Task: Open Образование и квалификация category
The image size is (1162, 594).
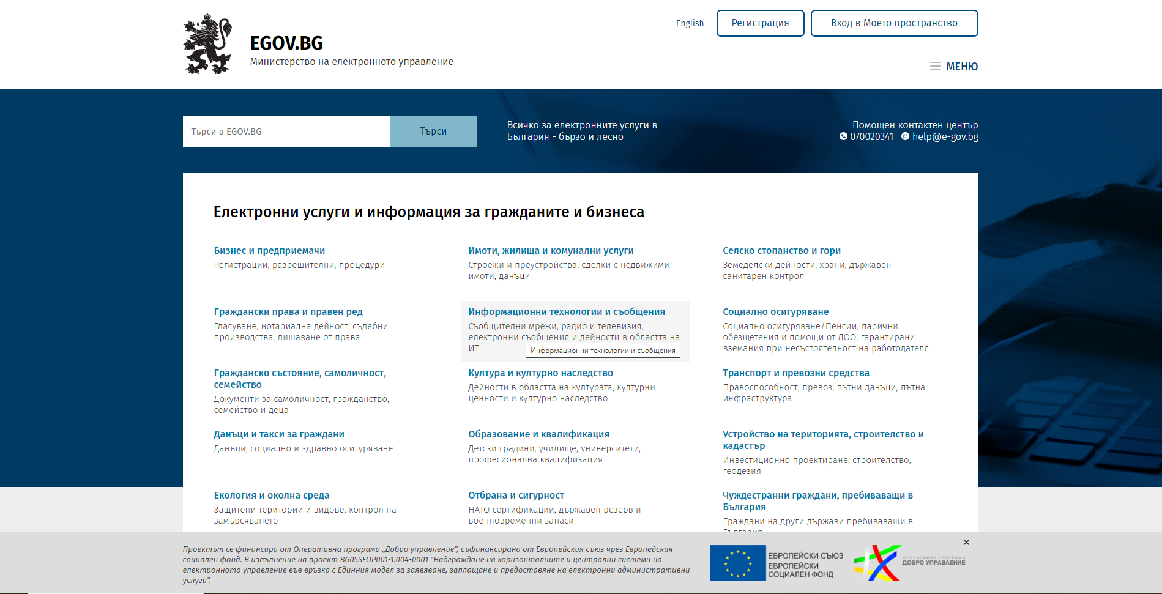Action: [x=538, y=434]
